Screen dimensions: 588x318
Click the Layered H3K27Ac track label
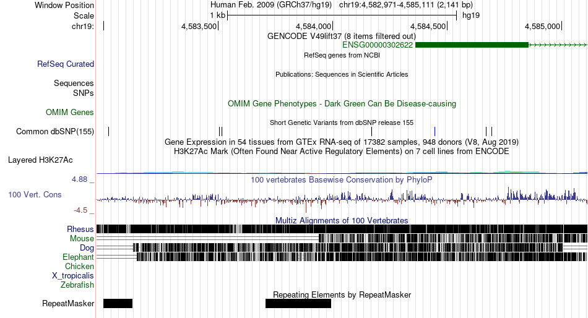click(40, 160)
